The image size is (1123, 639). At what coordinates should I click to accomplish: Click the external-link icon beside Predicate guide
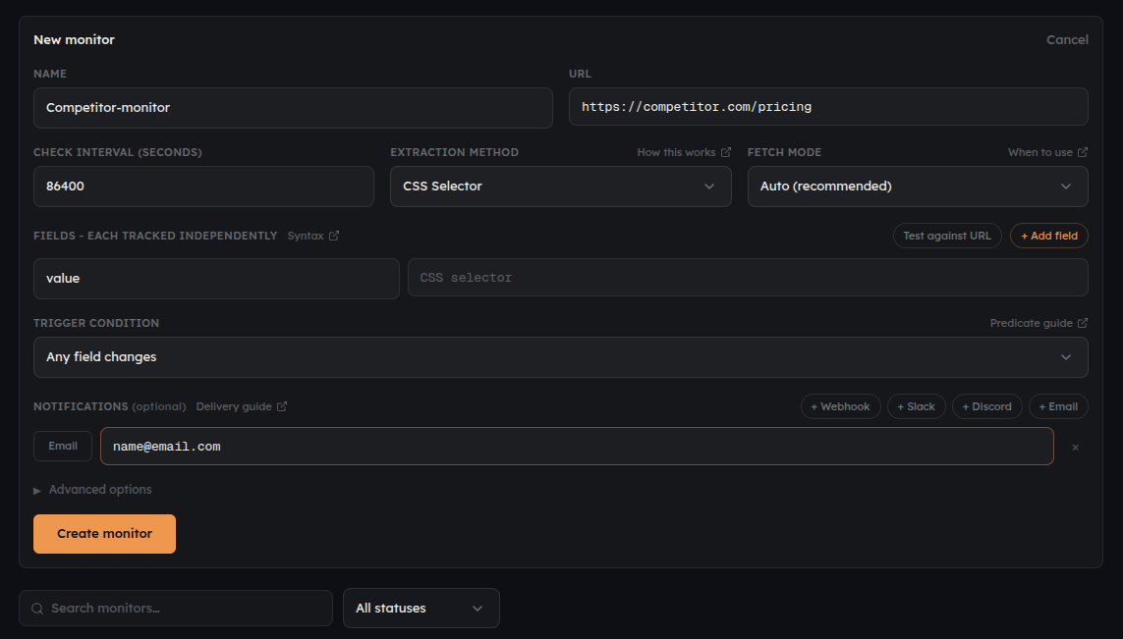coord(1082,324)
